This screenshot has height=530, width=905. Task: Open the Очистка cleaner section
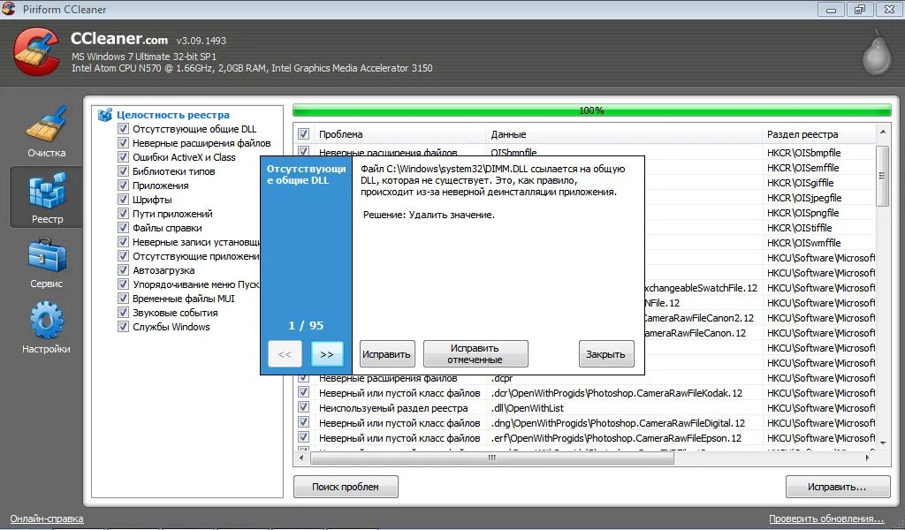tap(46, 132)
